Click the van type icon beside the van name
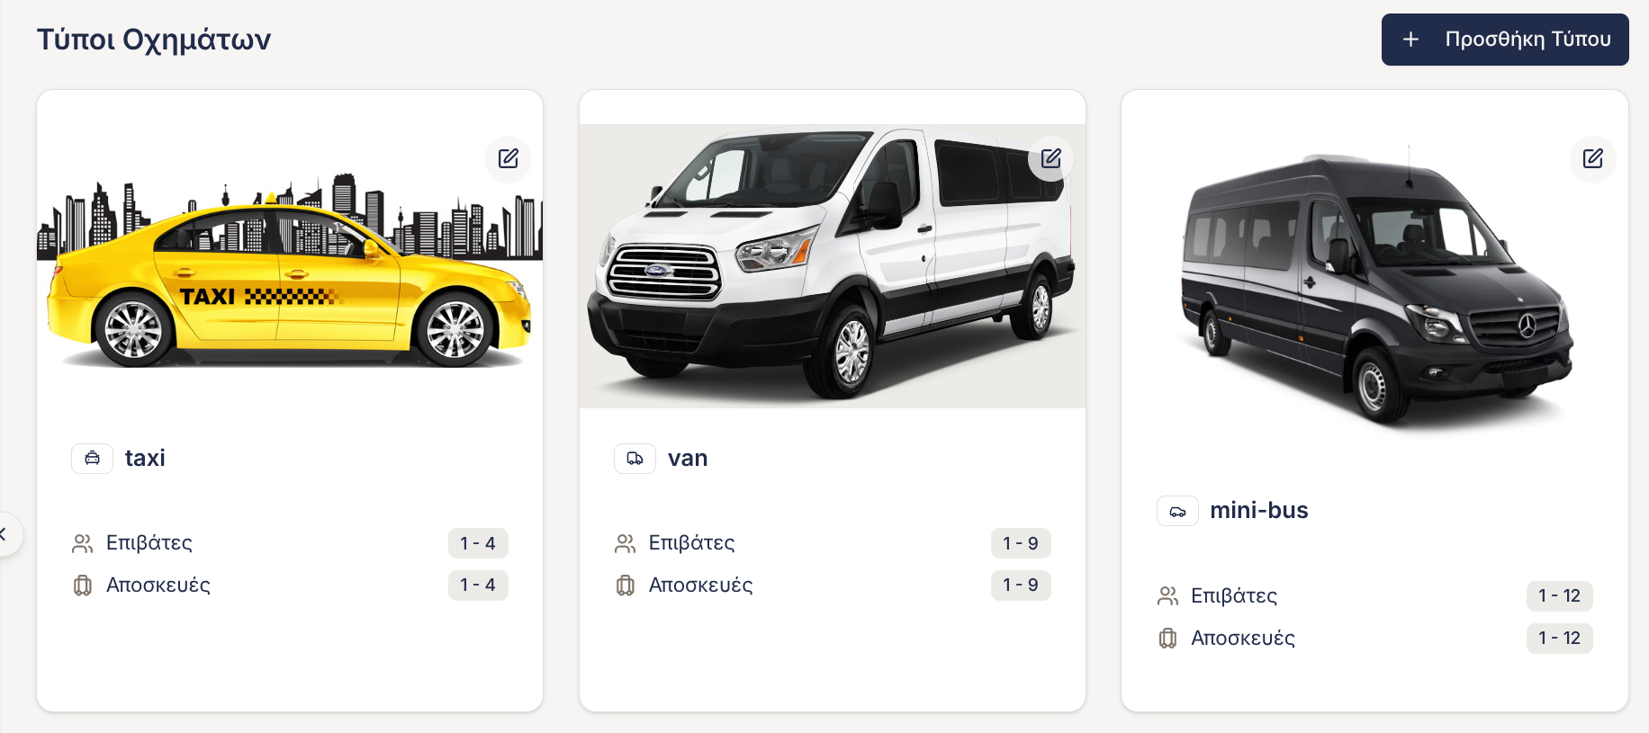 point(635,459)
